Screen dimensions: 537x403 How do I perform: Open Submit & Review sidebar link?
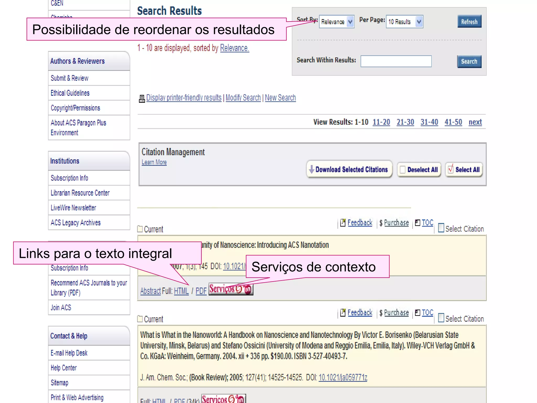[69, 78]
